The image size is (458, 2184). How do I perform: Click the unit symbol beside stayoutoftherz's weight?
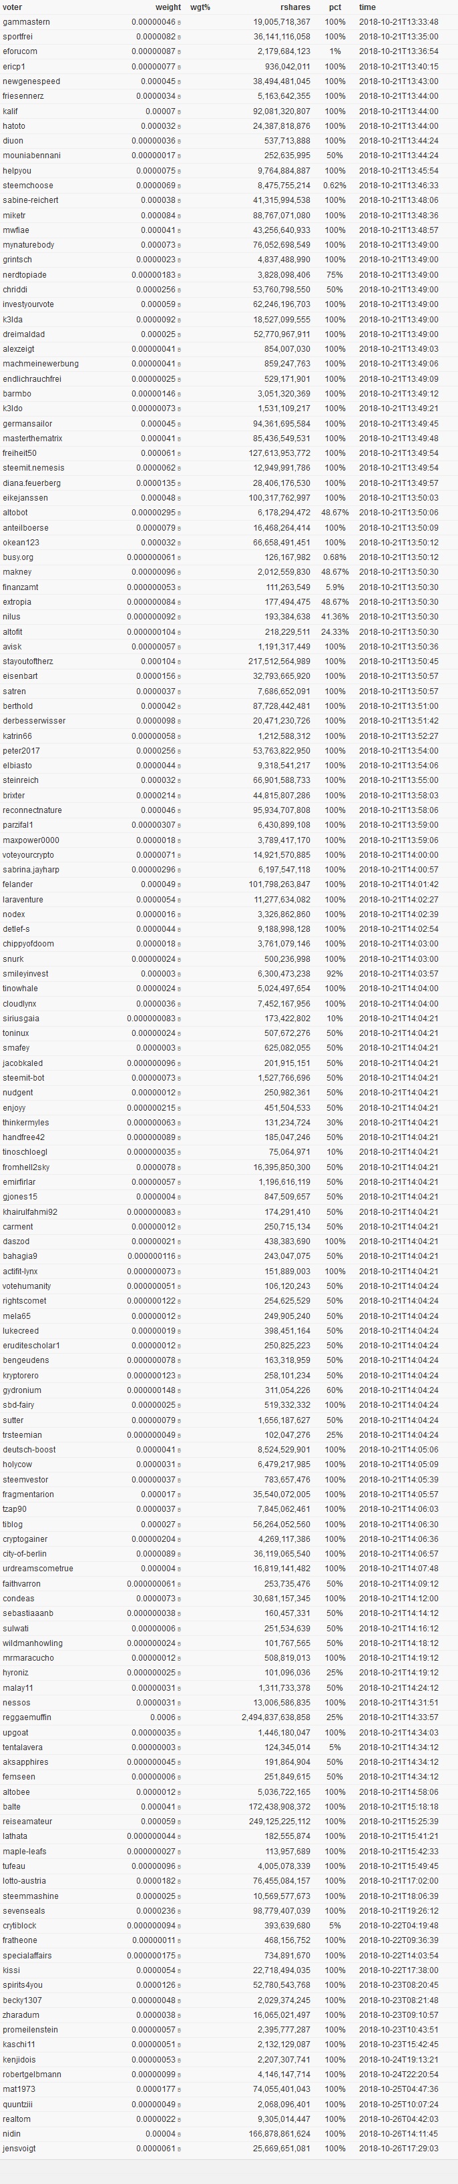pyautogui.click(x=179, y=662)
